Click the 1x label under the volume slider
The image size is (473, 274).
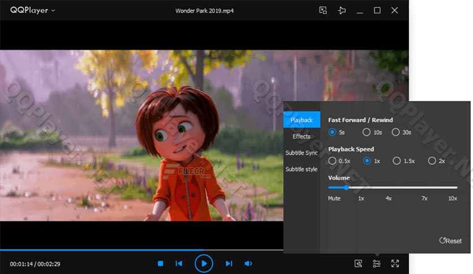361,198
